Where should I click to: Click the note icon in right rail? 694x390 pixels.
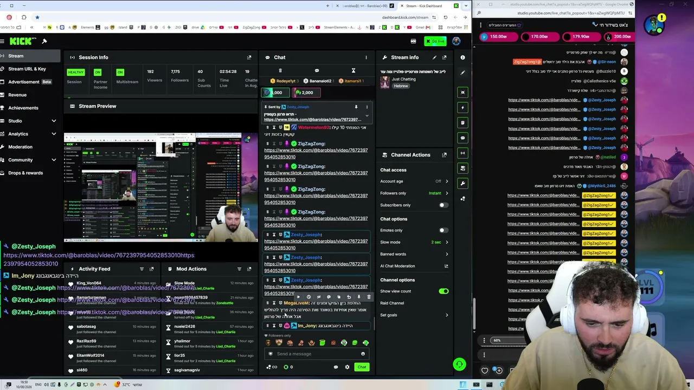click(x=462, y=122)
